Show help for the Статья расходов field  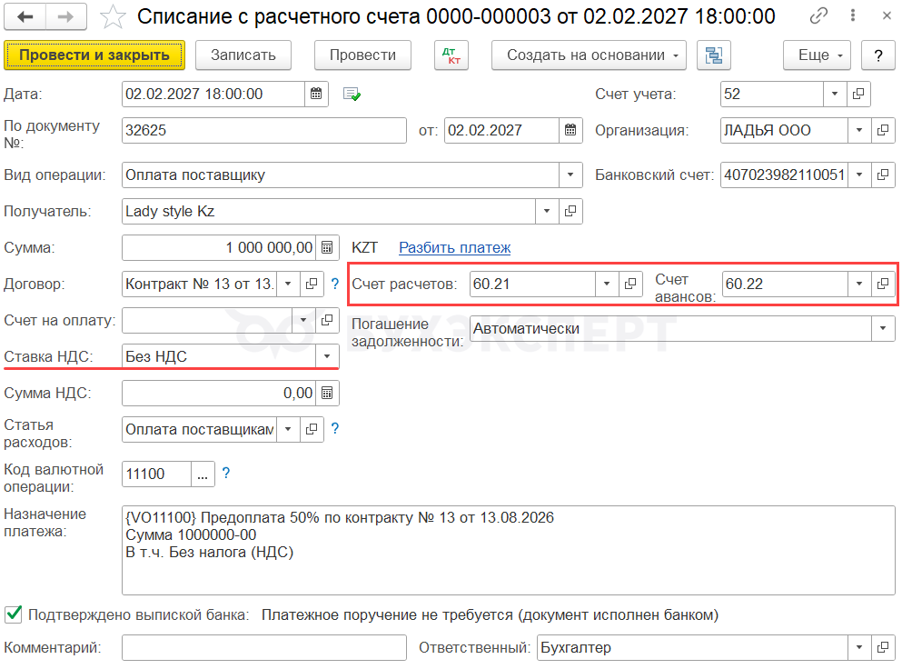tap(335, 428)
